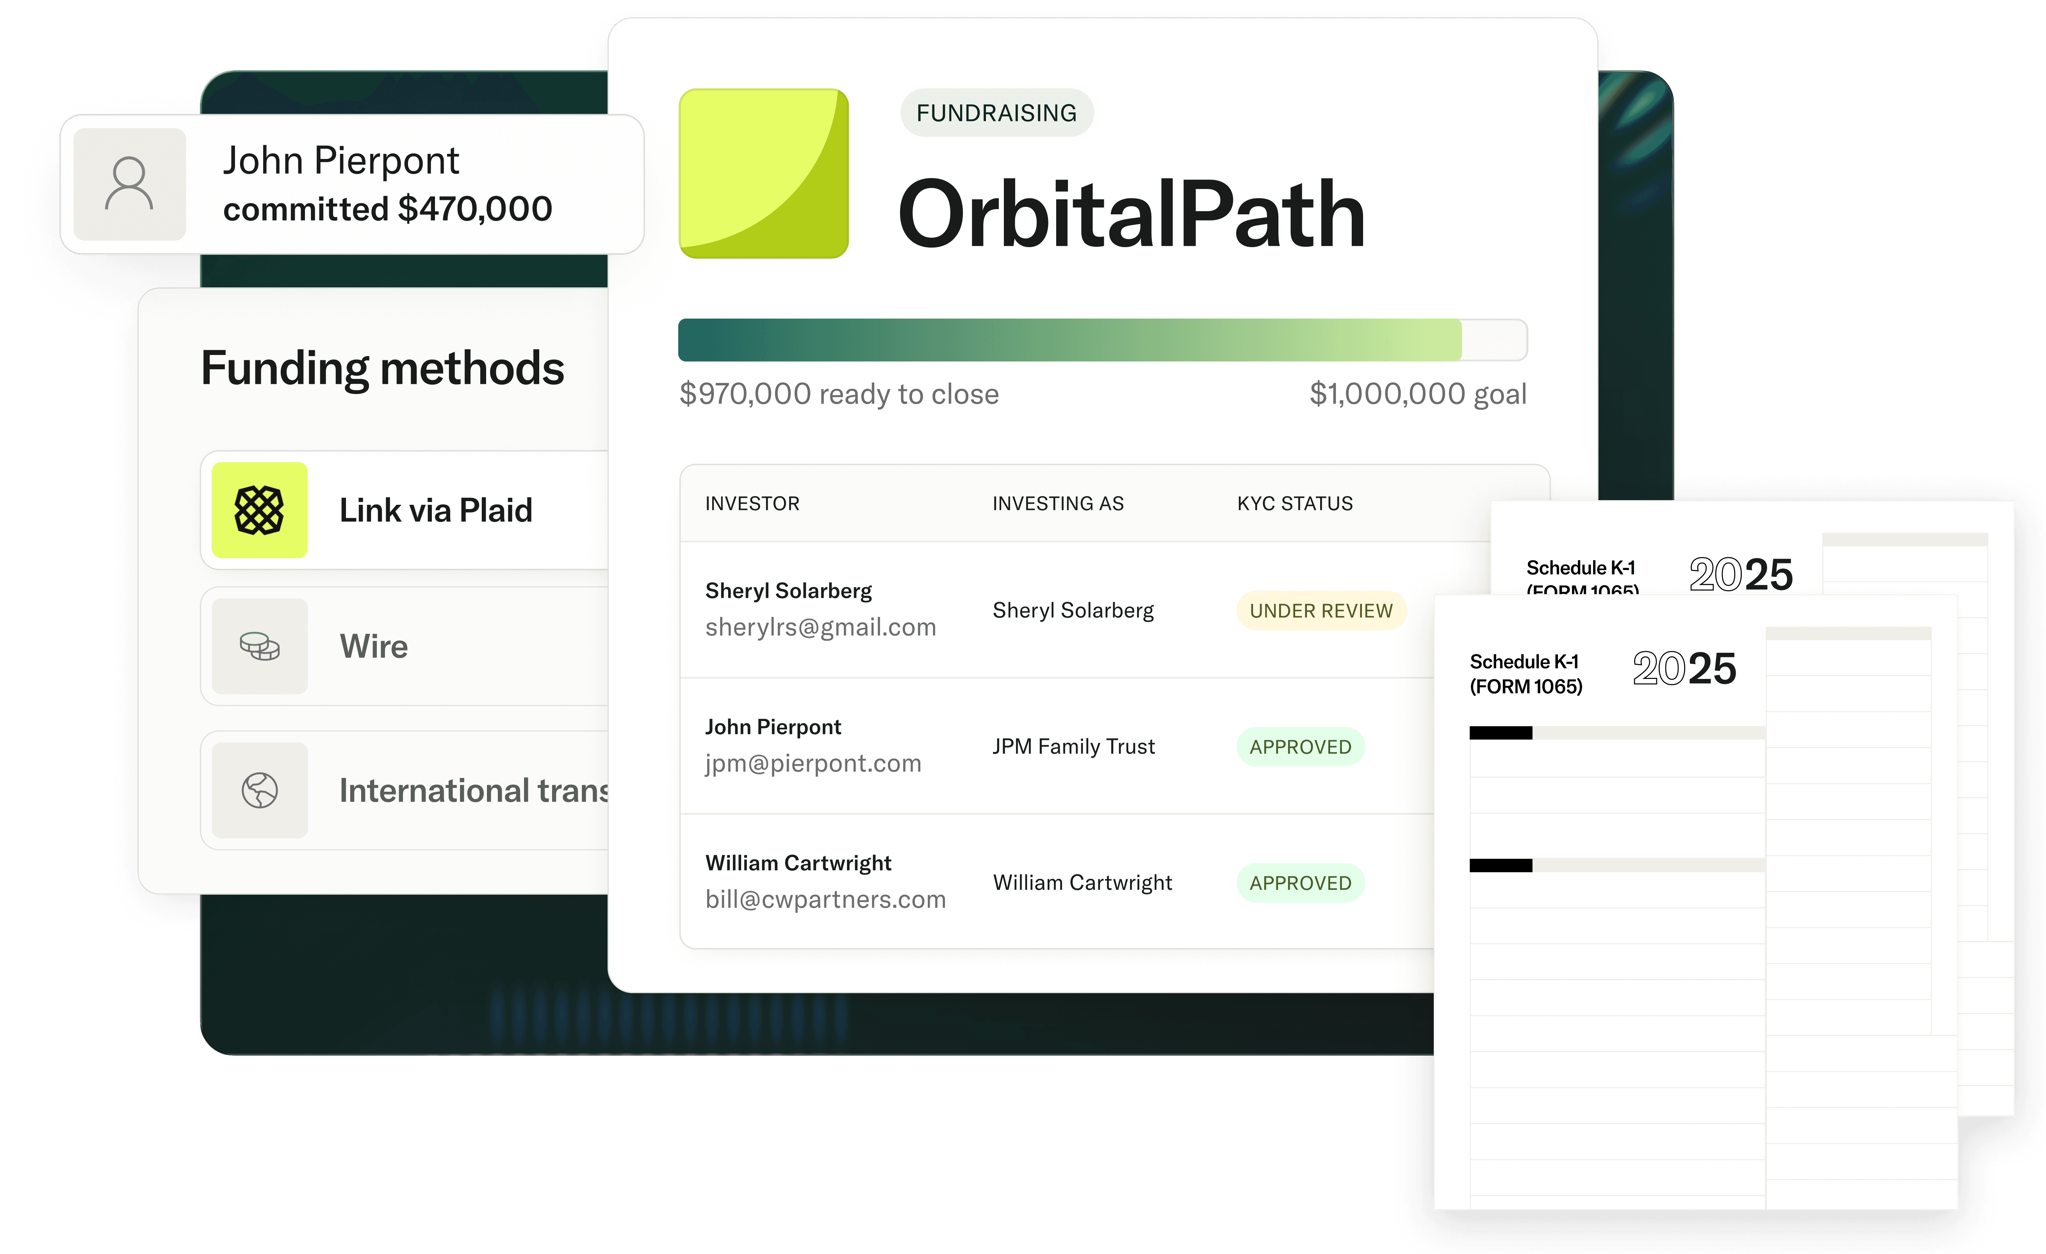The image size is (2046, 1254).
Task: Click John Pierpont committed notification card
Action: click(x=386, y=184)
